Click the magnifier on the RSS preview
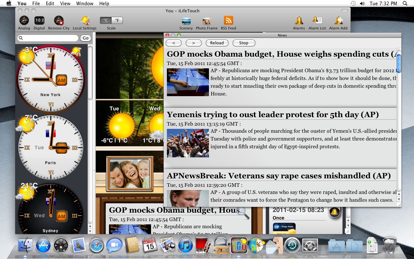Screen dimensions: 414x259 pyautogui.click(x=243, y=213)
